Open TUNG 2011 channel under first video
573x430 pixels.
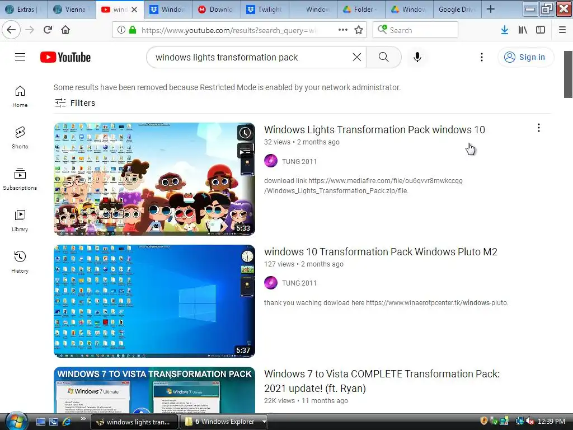299,162
